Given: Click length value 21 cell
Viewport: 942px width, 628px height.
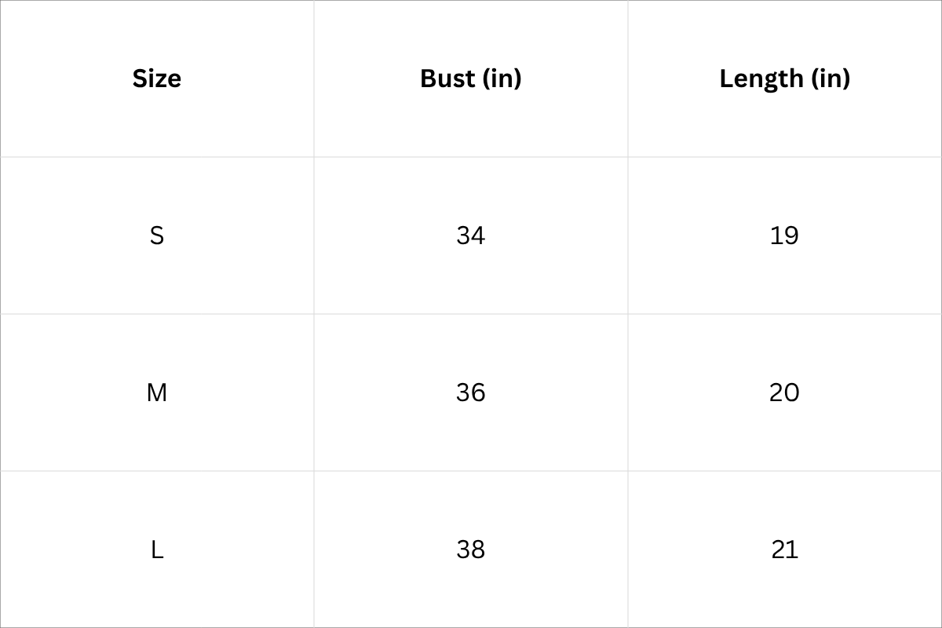Looking at the screenshot, I should click(785, 549).
